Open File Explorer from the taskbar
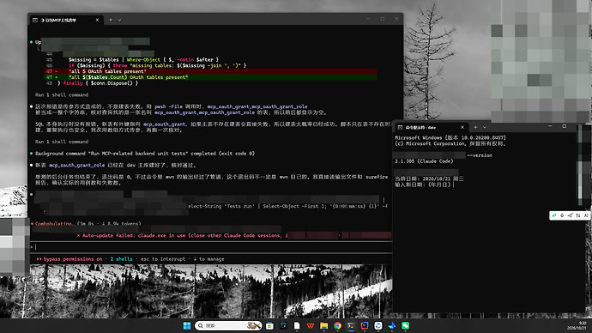This screenshot has width=592, height=333. pyautogui.click(x=324, y=325)
